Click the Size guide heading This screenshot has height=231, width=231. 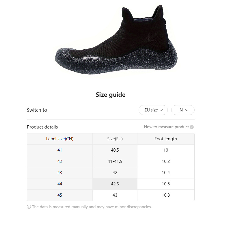pos(111,95)
